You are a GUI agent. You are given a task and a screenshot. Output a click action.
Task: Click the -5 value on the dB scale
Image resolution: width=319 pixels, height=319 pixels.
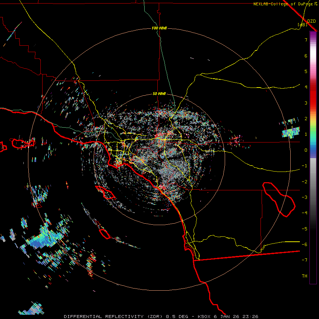pyautogui.click(x=304, y=229)
